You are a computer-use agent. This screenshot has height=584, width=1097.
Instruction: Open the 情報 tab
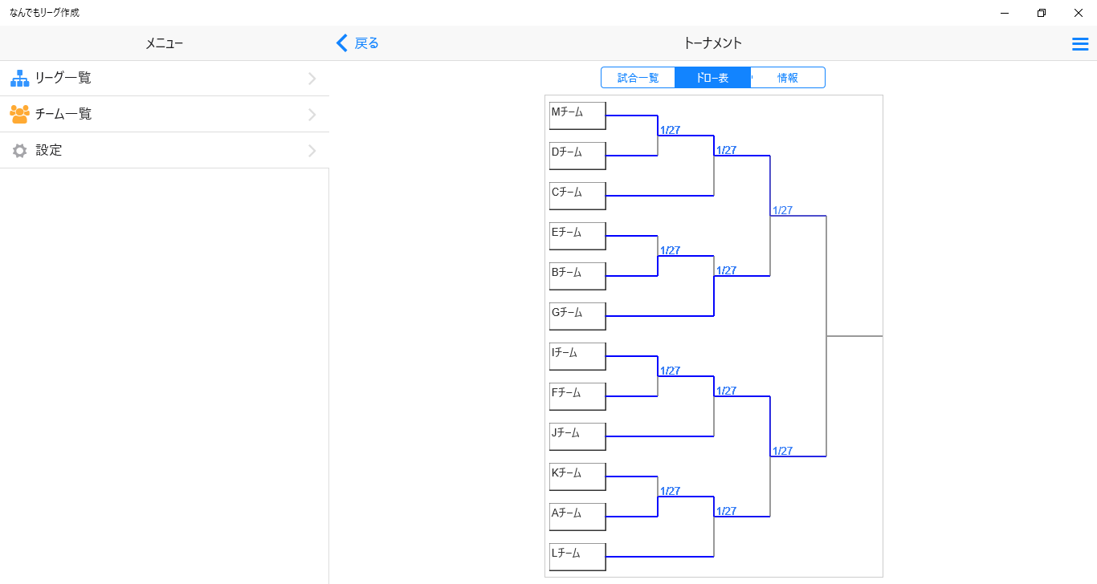pos(787,78)
